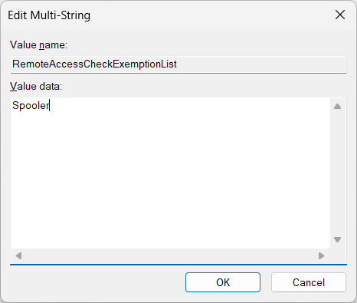Click inside the Value data text box
This screenshot has height=303, width=357.
click(x=170, y=173)
